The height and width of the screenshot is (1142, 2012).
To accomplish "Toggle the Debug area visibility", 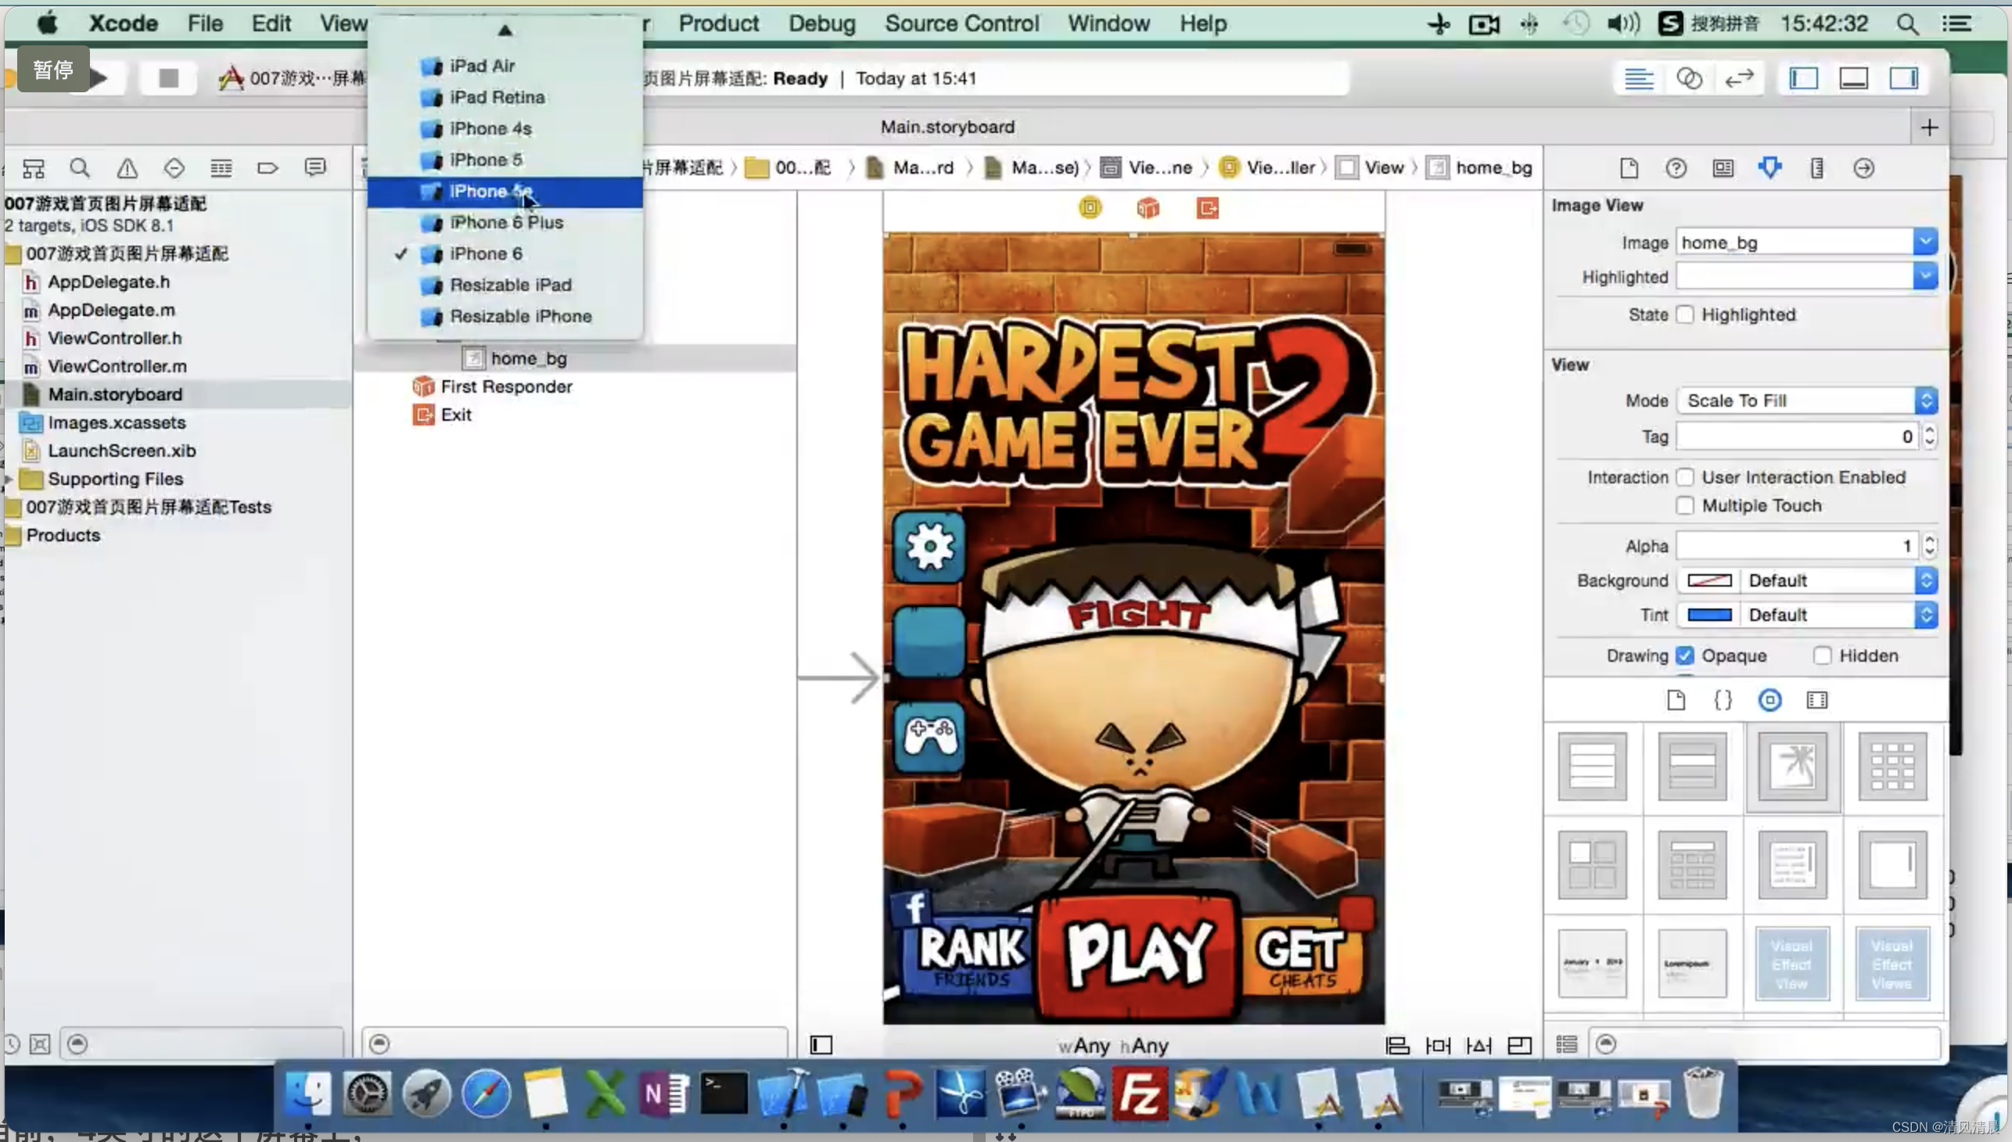I will coord(1853,78).
